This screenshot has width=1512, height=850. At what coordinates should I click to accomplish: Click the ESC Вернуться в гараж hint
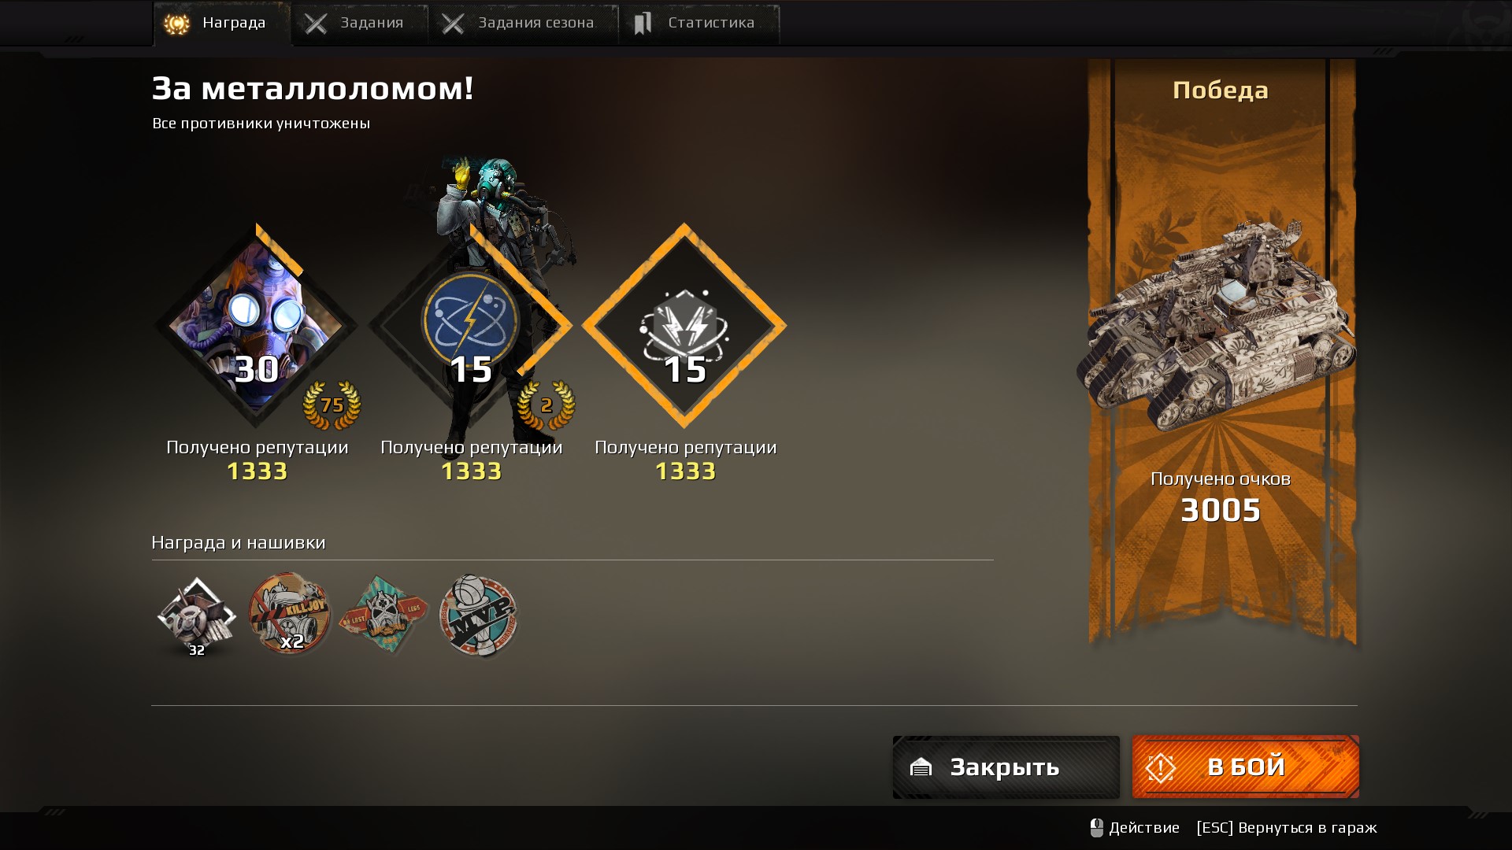1287,828
